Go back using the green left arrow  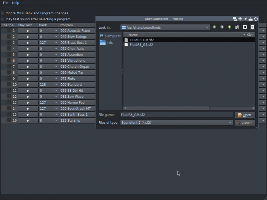(214, 27)
